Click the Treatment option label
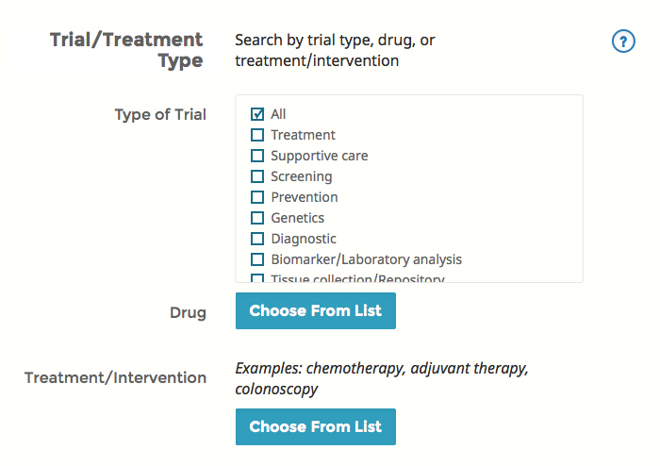660x466 pixels. [x=303, y=135]
